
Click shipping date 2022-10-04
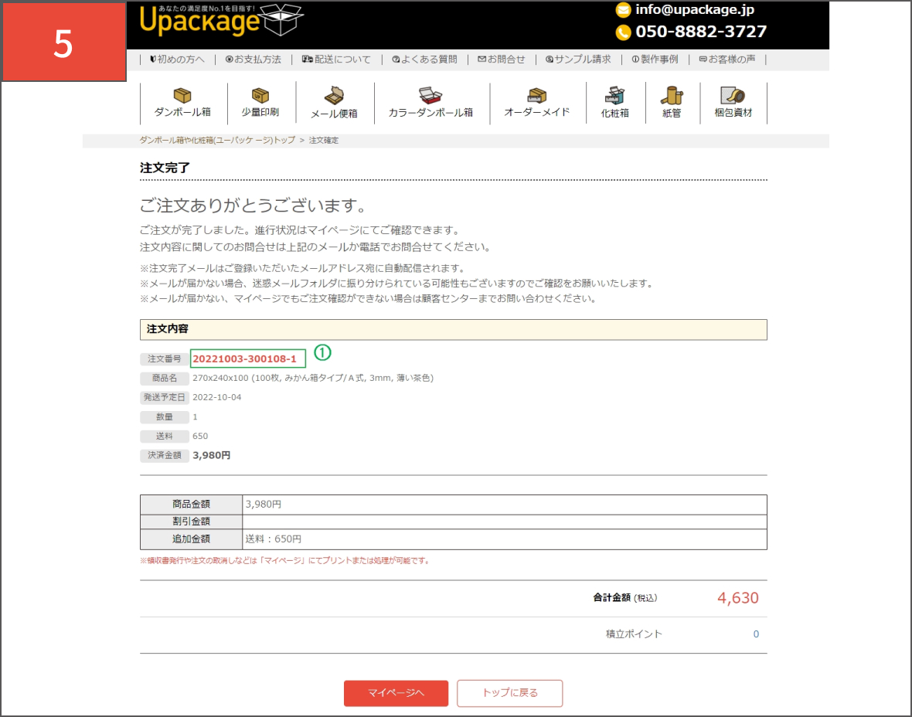pos(217,397)
